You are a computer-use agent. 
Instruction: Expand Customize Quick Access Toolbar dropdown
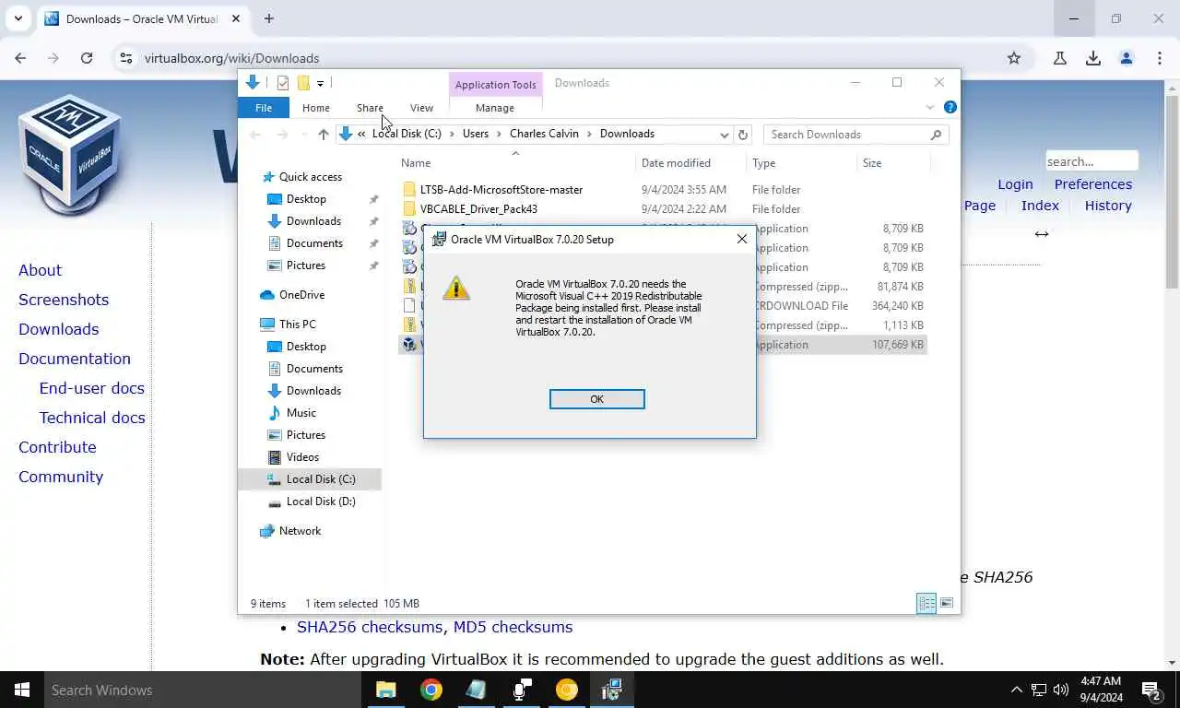(320, 83)
